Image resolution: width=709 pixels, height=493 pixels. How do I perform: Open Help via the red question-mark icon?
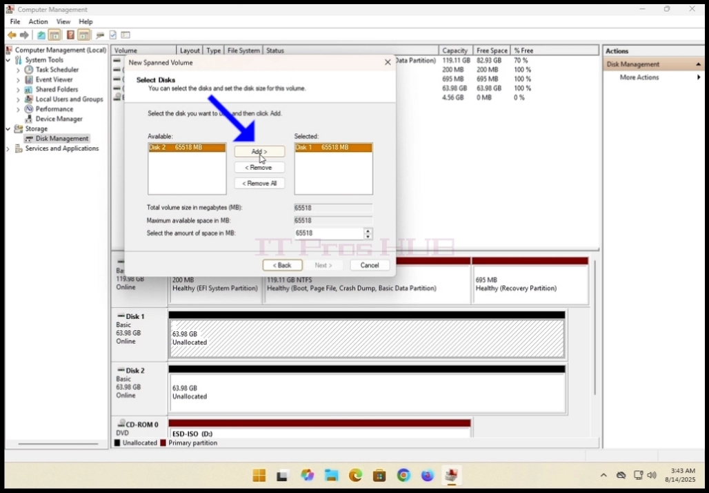tap(70, 35)
